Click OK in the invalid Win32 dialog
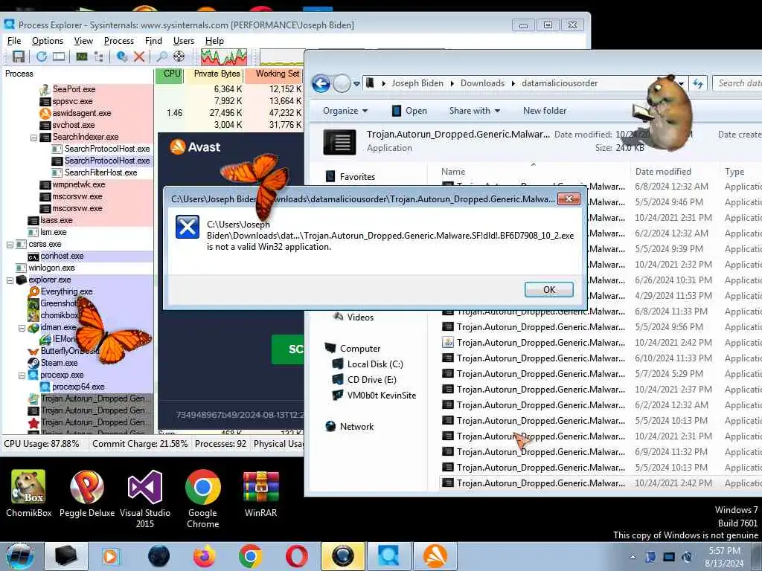This screenshot has width=762, height=571. coord(549,289)
